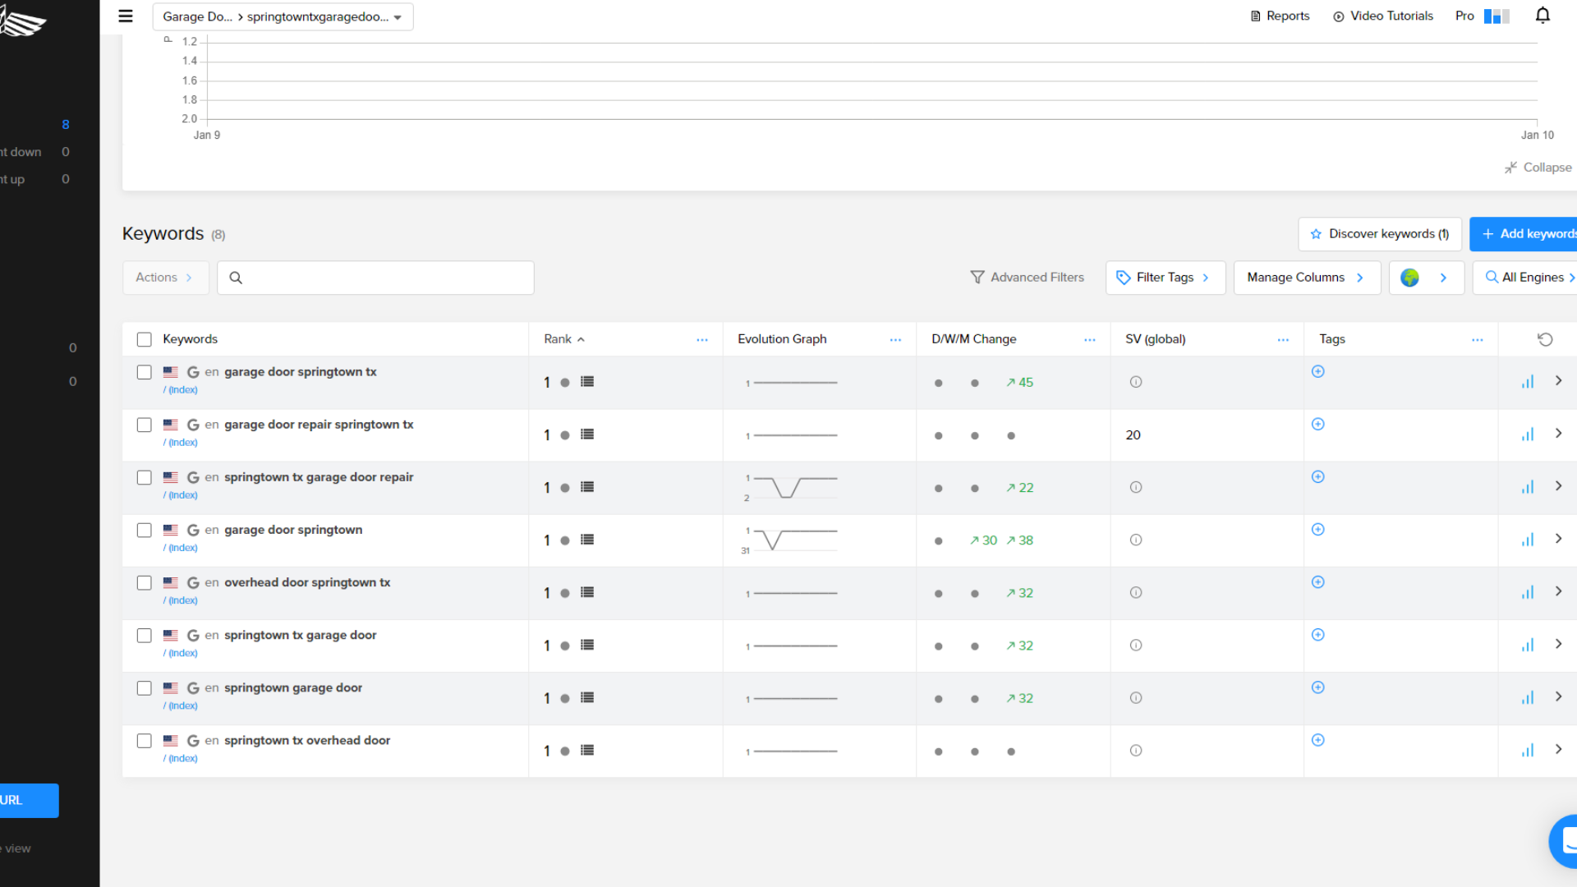The height and width of the screenshot is (887, 1577).
Task: Tick the select-all keywords checkbox
Action: click(x=145, y=339)
